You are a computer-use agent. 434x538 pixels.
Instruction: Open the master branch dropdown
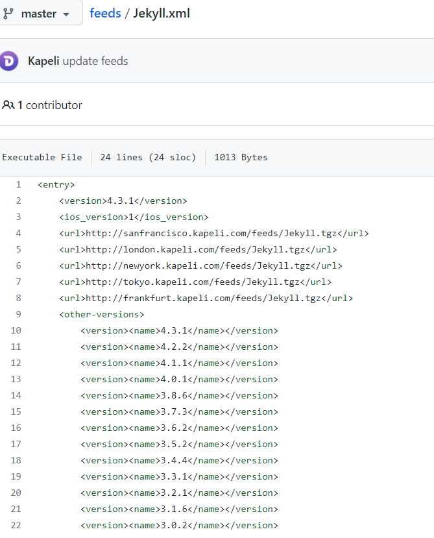(44, 13)
